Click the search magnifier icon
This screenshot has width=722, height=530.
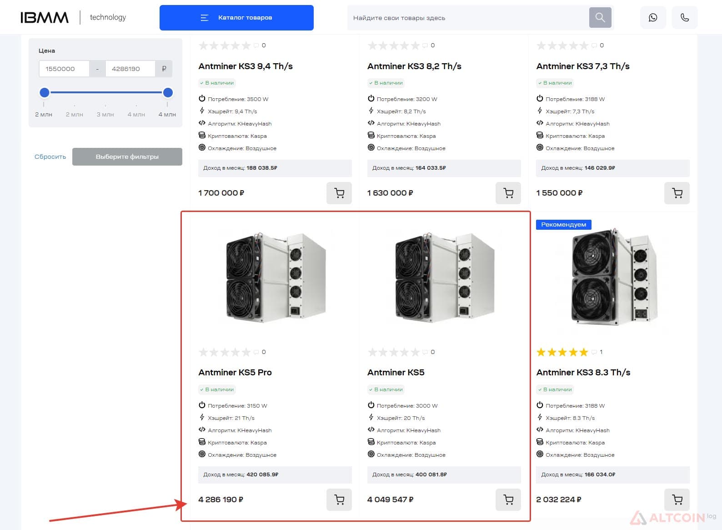pos(600,18)
